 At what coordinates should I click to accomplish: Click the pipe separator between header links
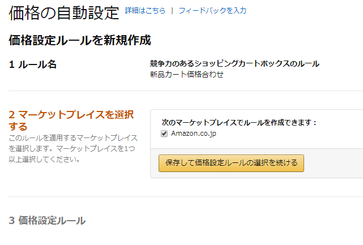click(x=172, y=11)
